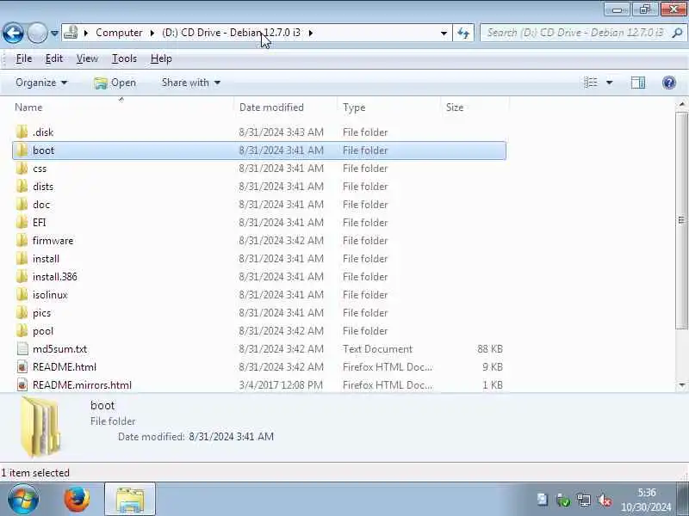Open the View menu

coord(87,58)
